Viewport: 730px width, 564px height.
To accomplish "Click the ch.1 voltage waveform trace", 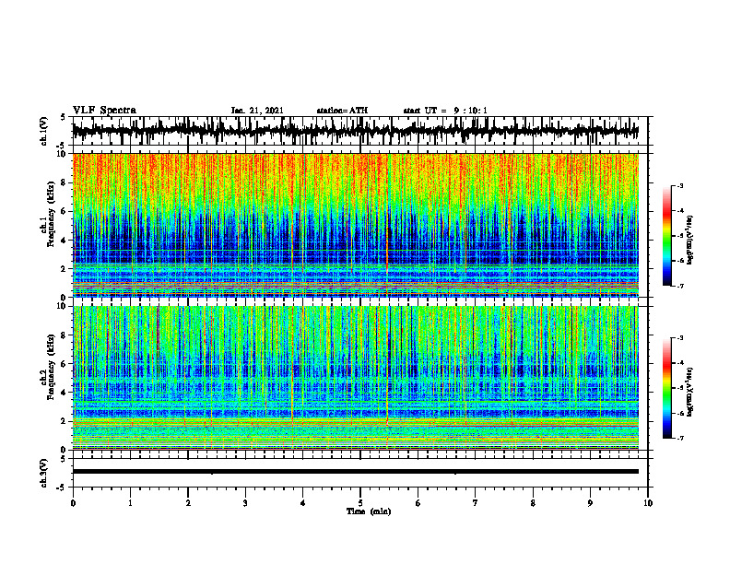I will coord(355,131).
